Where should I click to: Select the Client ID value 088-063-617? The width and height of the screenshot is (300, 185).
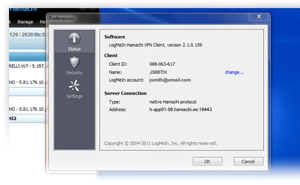162,64
